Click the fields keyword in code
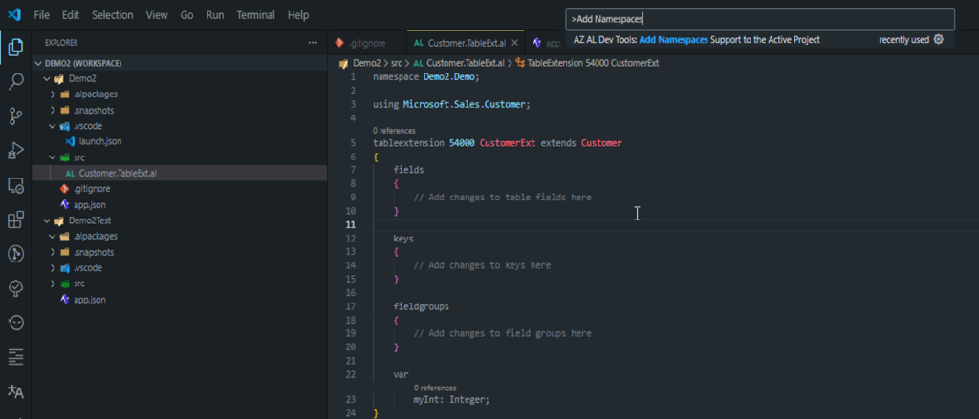Viewport: 979px width, 419px height. click(409, 170)
